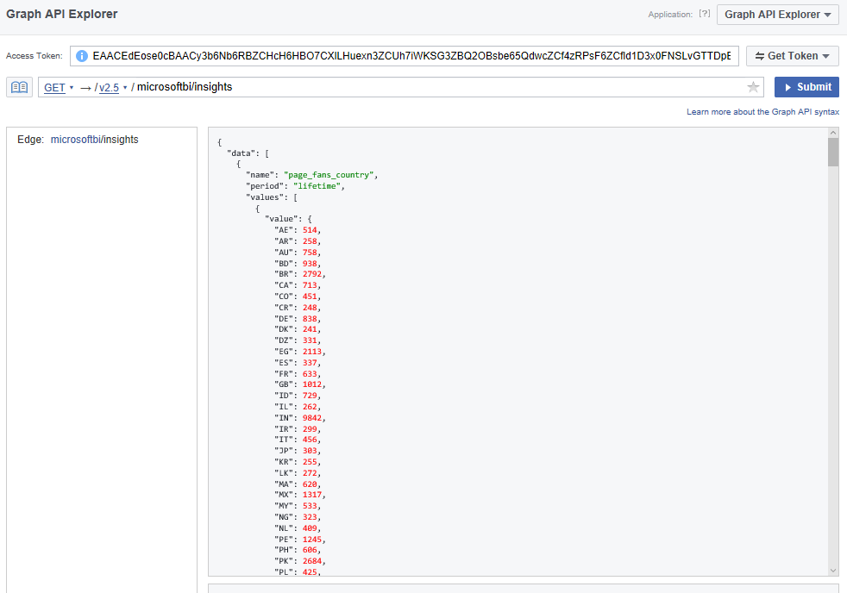Click the AU value 758

(310, 252)
